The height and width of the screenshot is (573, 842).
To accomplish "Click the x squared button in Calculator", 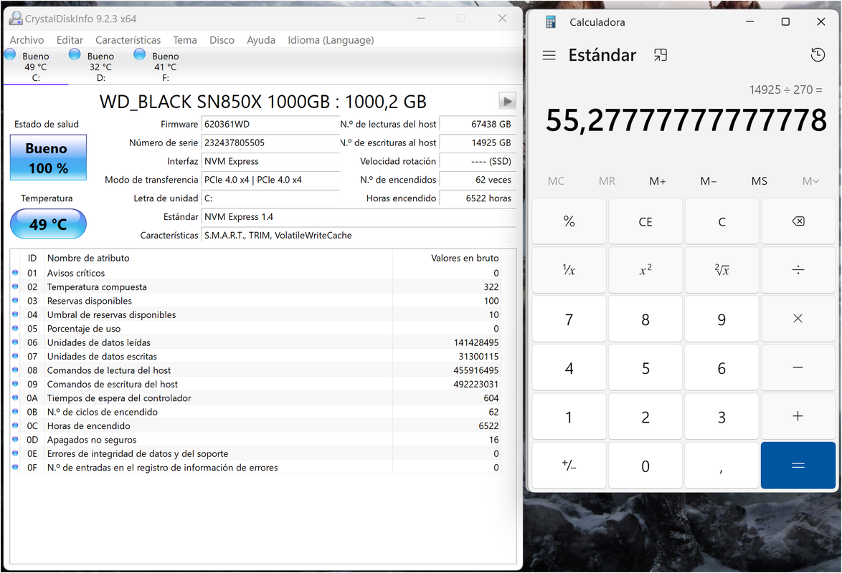I will (645, 270).
